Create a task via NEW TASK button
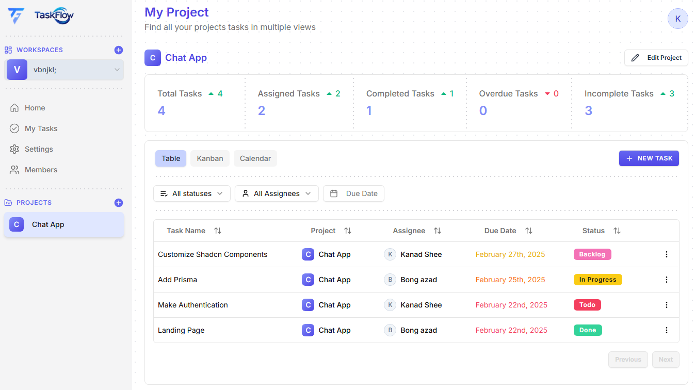The image size is (695, 390). (649, 158)
